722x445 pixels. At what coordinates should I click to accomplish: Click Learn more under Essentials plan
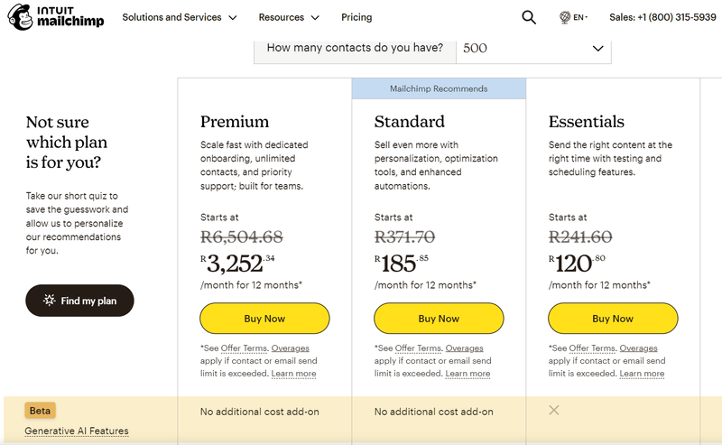pyautogui.click(x=642, y=374)
